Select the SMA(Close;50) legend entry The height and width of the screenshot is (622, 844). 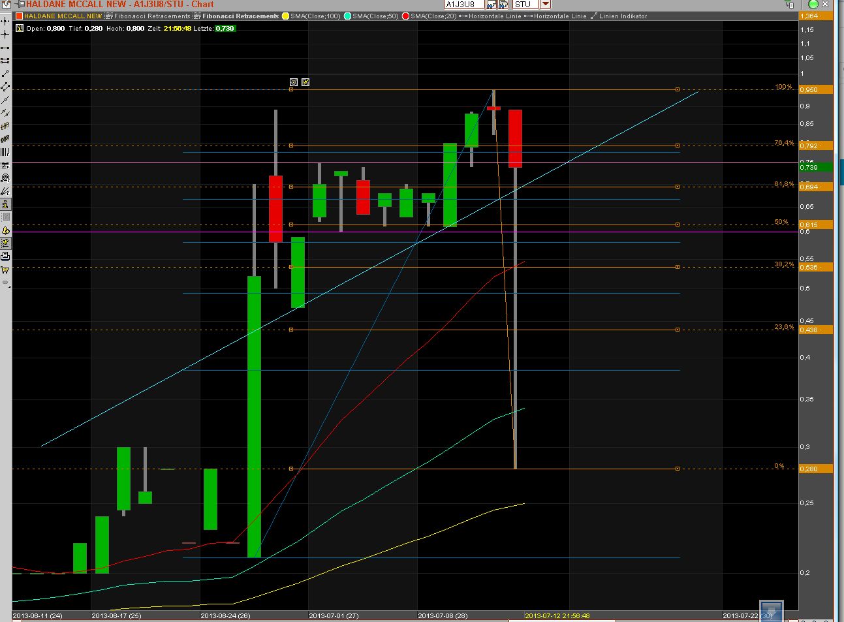point(375,16)
